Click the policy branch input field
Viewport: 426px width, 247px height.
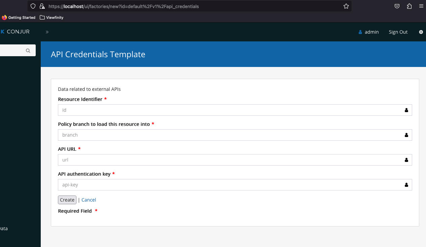(235, 135)
